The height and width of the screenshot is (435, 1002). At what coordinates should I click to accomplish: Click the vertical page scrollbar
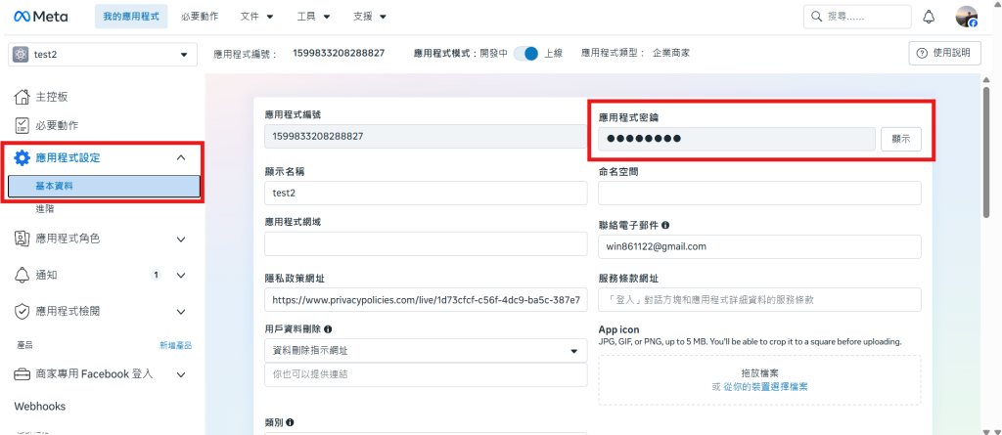pos(986,153)
